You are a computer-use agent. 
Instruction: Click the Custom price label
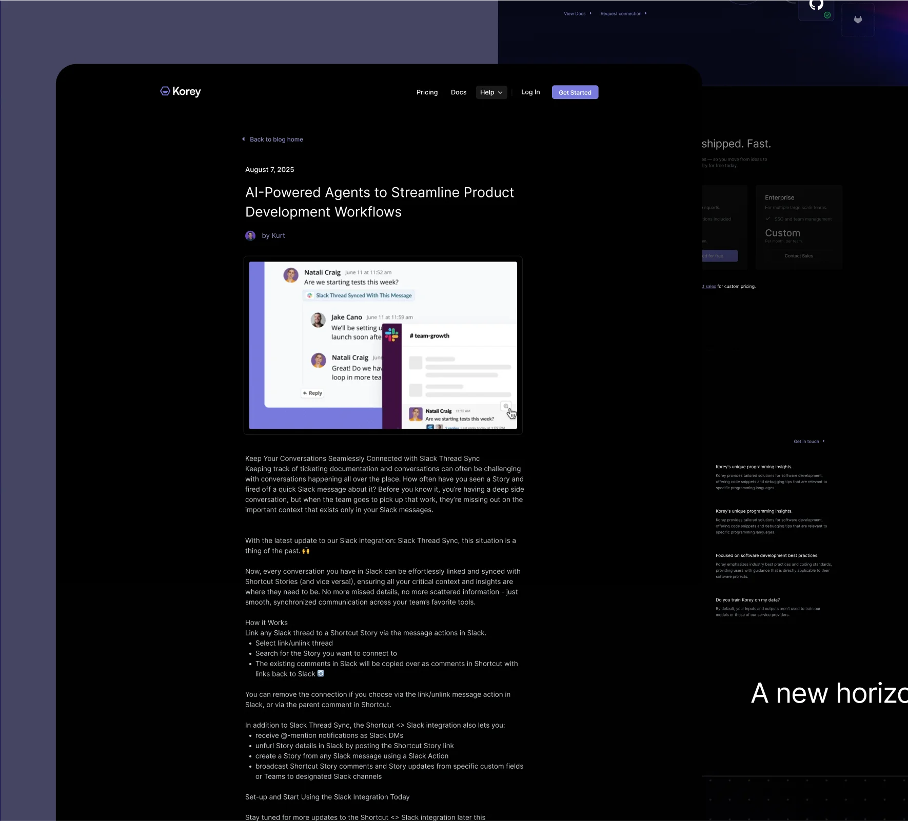click(x=782, y=233)
